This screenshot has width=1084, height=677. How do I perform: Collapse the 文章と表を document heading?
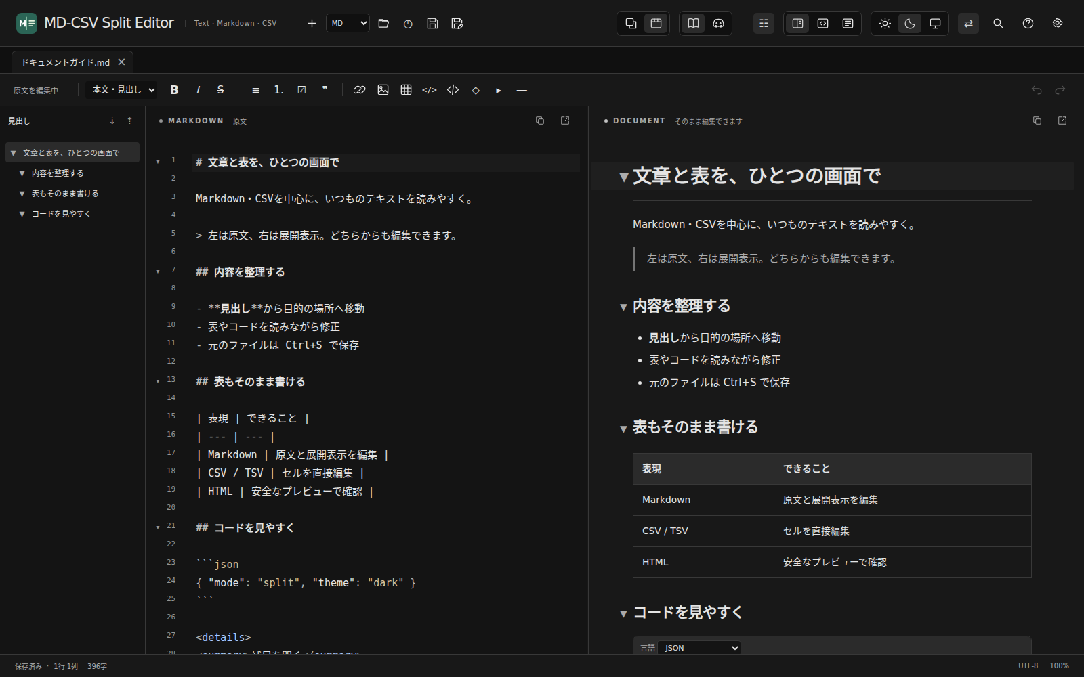(624, 177)
